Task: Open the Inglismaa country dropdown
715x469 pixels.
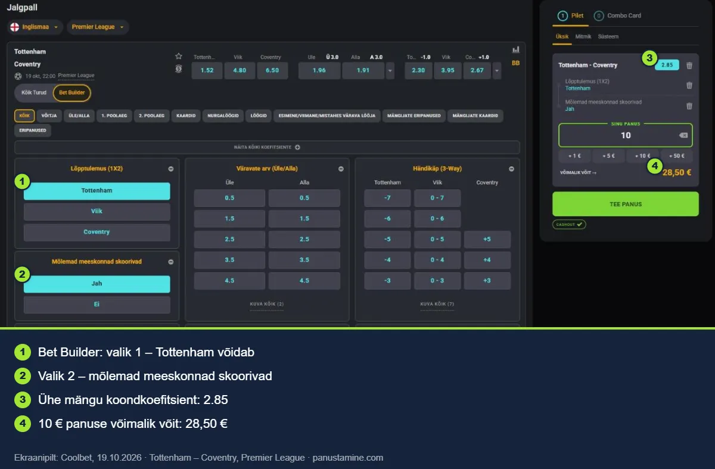Action: tap(35, 27)
